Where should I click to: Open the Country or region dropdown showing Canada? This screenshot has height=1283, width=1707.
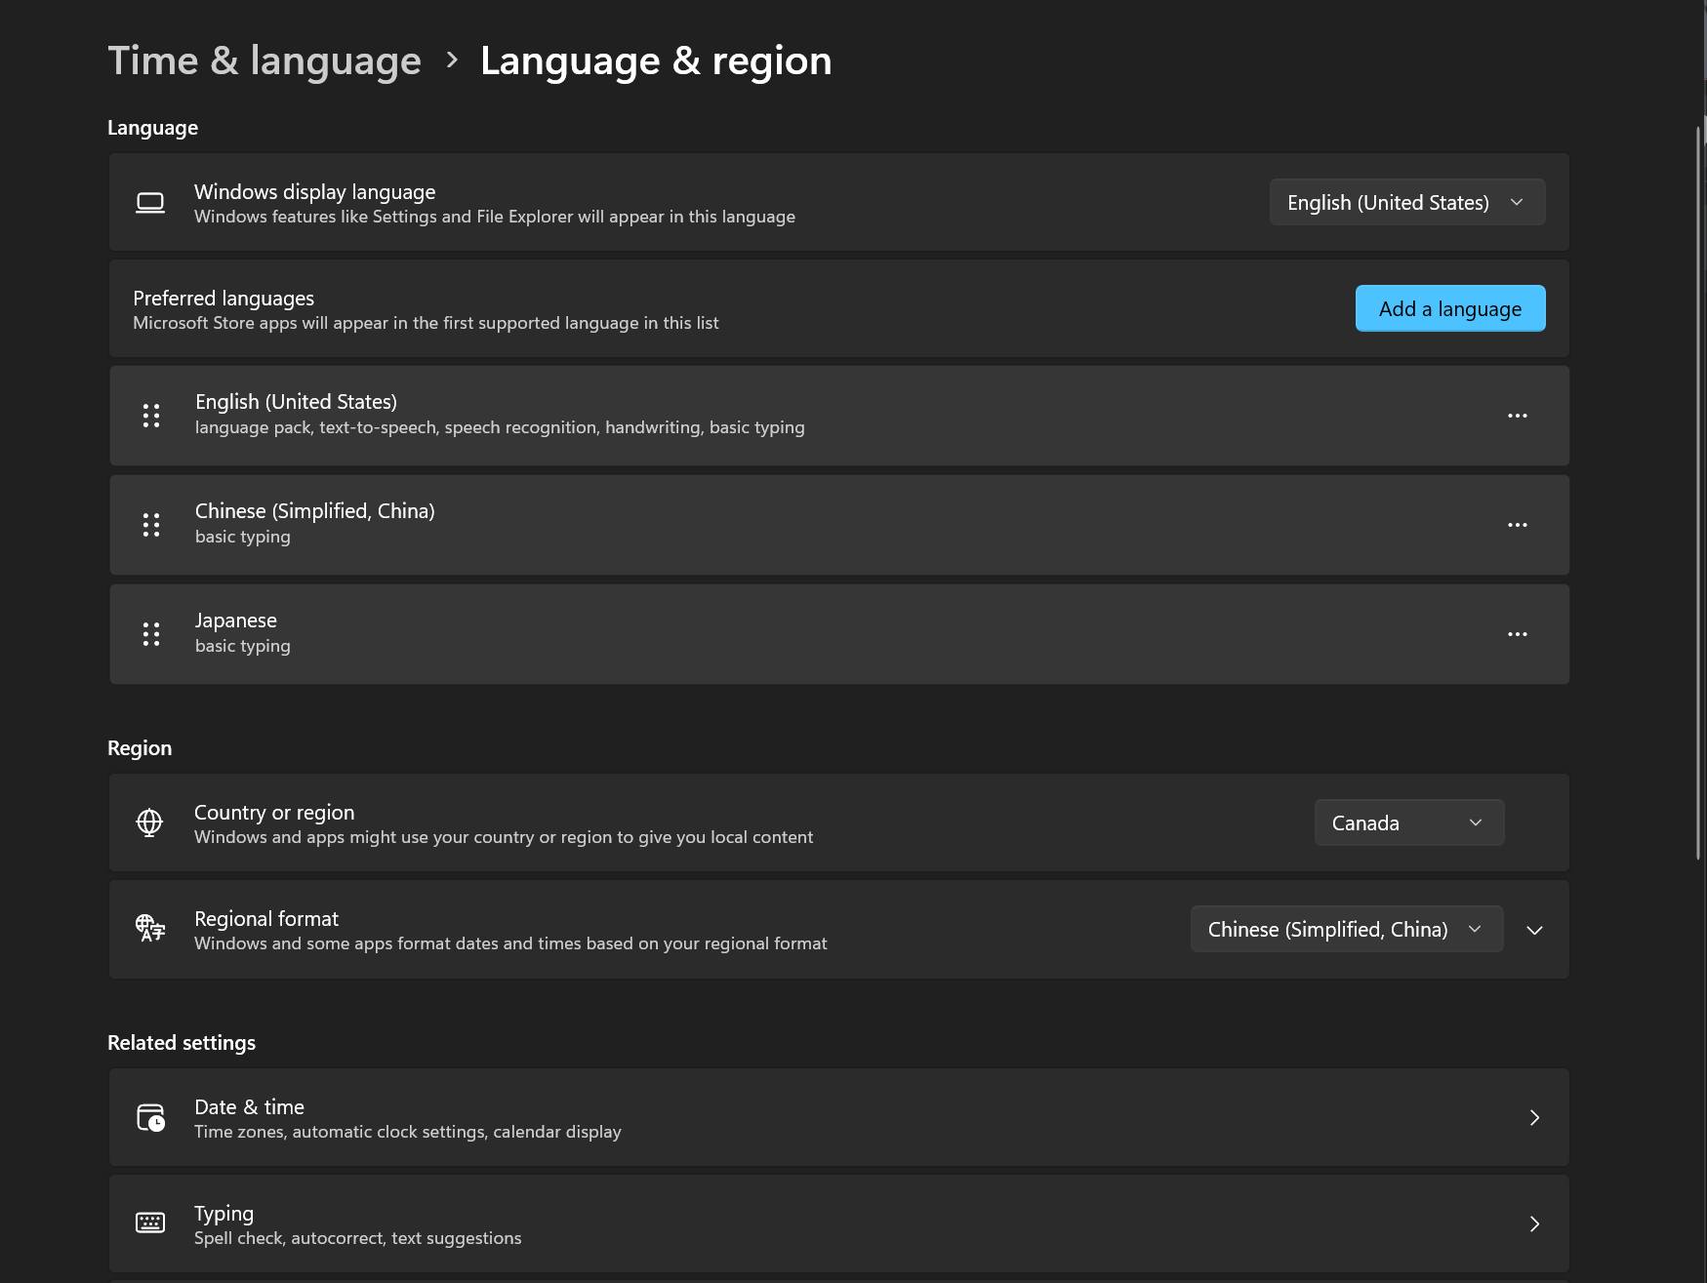(1409, 822)
